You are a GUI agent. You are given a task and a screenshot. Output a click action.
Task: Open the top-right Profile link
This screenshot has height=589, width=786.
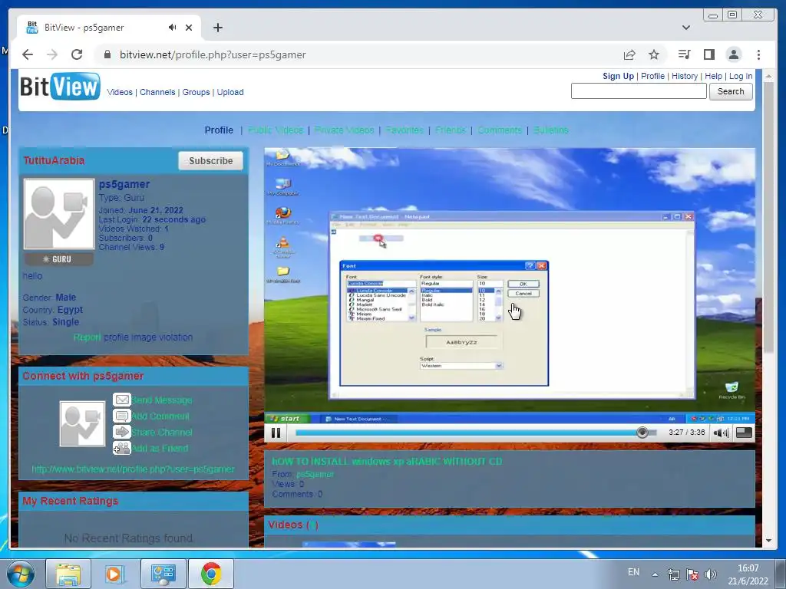652,76
